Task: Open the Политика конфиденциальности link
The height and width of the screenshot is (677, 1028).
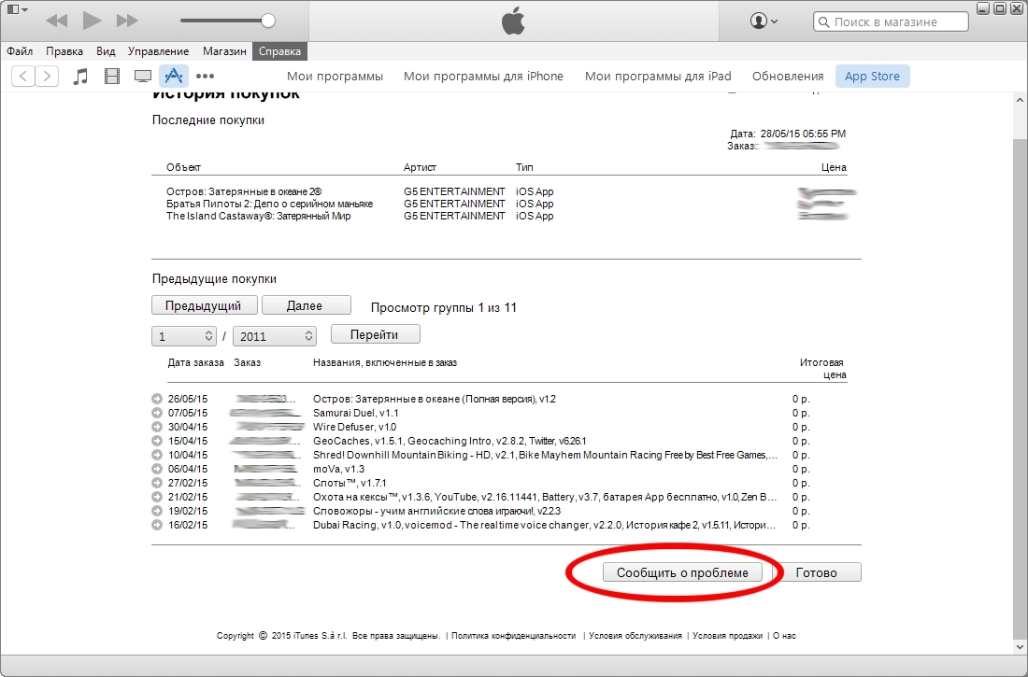Action: 513,636
